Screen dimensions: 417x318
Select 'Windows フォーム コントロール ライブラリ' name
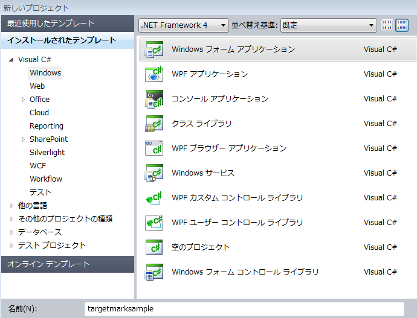[245, 272]
